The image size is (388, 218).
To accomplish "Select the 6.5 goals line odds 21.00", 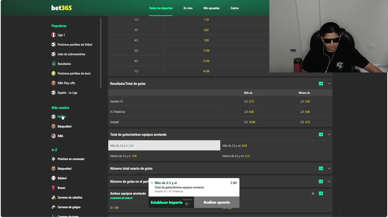I will 206,61.
